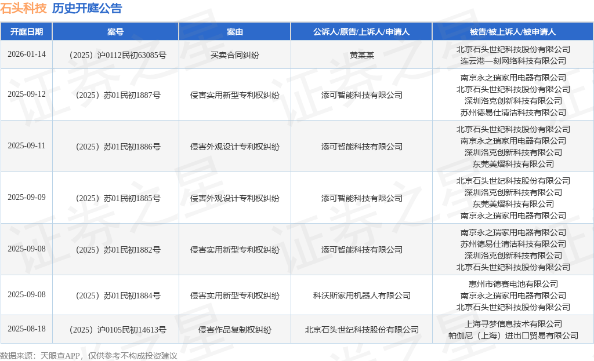Click the 石头科技 title text
Image resolution: width=594 pixels, height=361 pixels.
[x=23, y=8]
